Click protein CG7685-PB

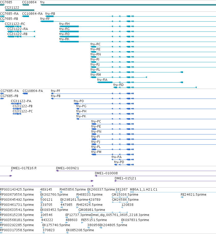click(9, 96)
